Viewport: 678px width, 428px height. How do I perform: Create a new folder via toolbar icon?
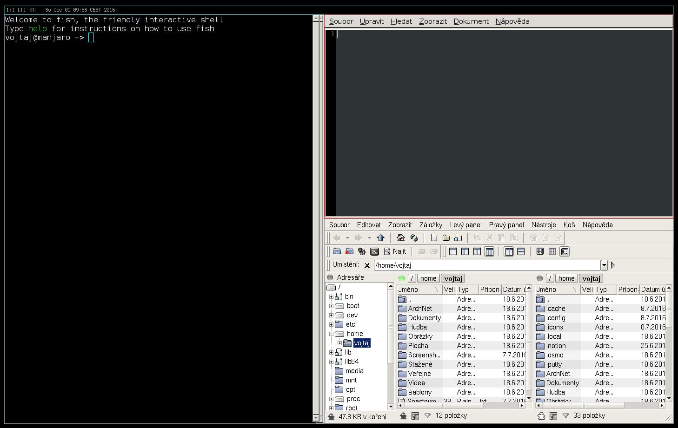[x=446, y=238]
